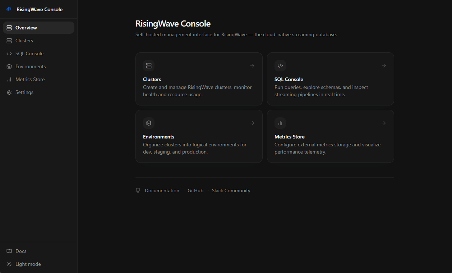The height and width of the screenshot is (273, 452).
Task: Open Docs link in sidebar footer
Action: (38, 251)
